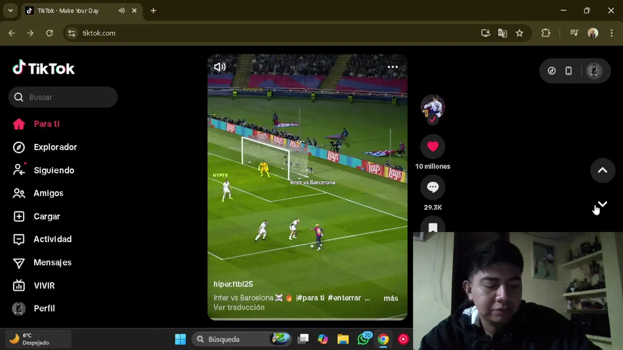Click the install app icon in the address bar
This screenshot has width=623, height=350.
tap(485, 33)
